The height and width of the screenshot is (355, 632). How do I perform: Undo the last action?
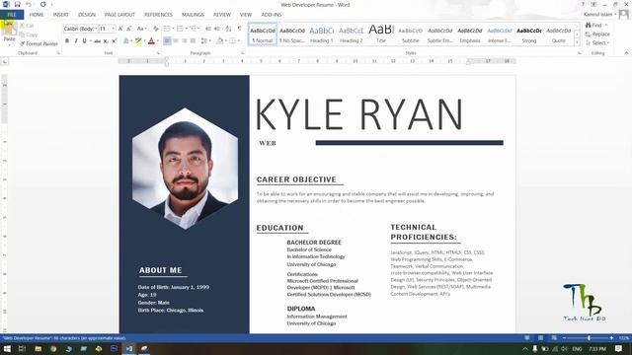coord(29,4)
